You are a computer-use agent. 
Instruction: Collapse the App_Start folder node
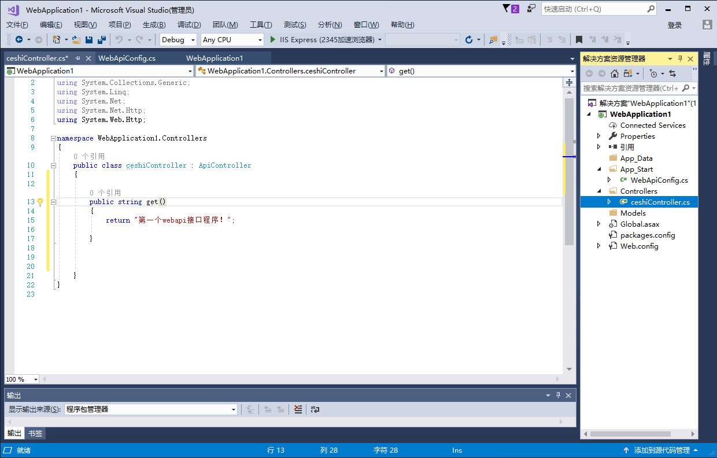tap(599, 169)
